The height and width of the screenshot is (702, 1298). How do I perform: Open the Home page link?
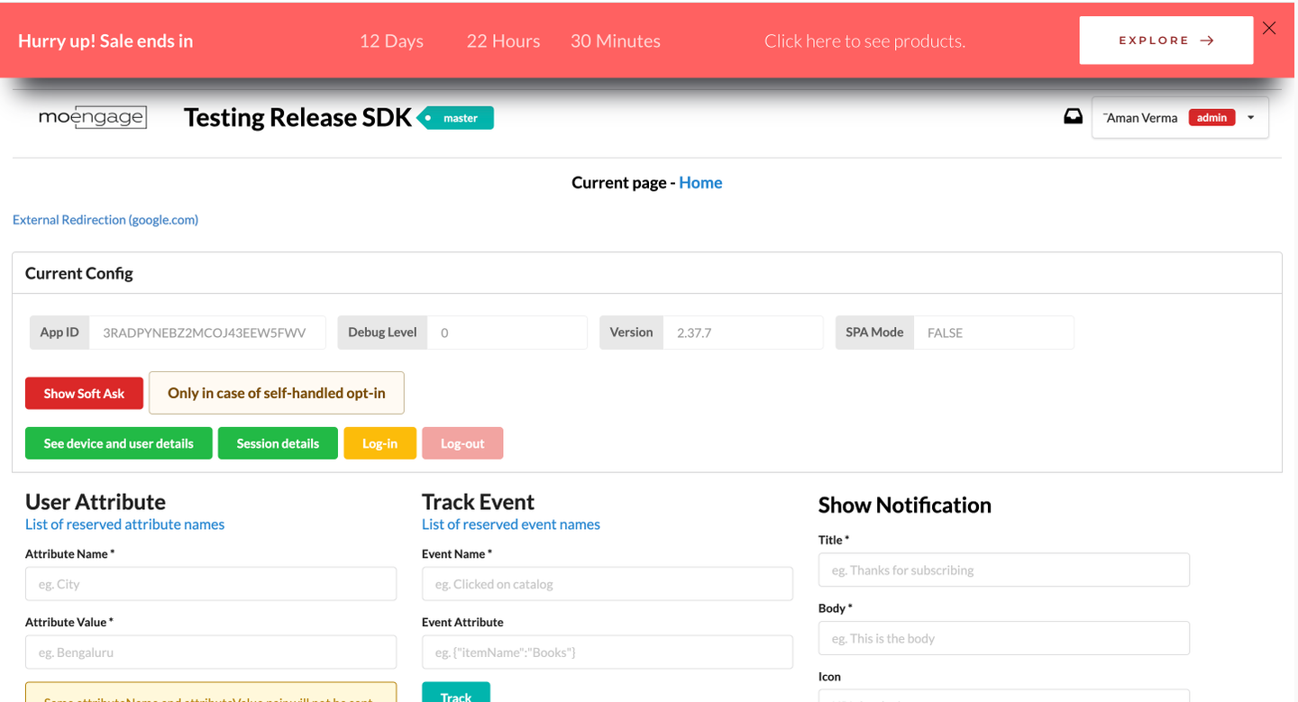(700, 183)
